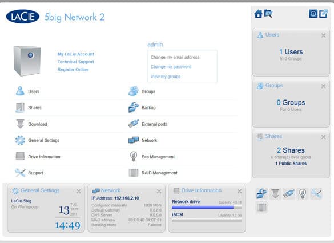The width and height of the screenshot is (334, 243).
Task: Open the Eco Management menu label
Action: point(158,157)
